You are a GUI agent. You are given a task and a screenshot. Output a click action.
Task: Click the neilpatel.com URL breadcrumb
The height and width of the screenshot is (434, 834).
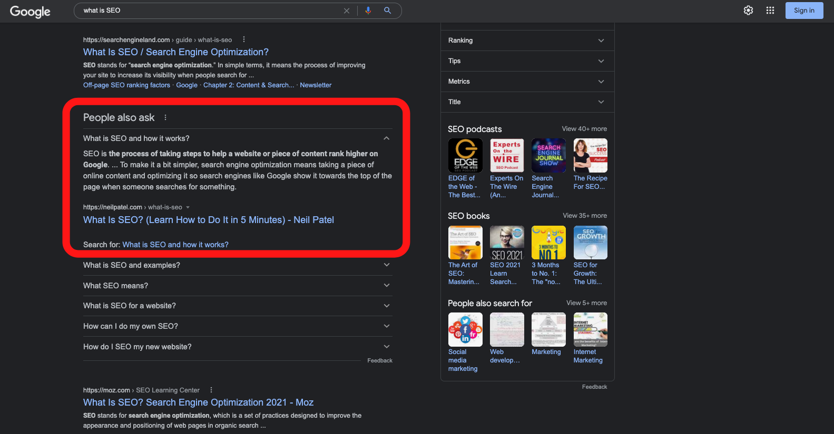pos(133,207)
